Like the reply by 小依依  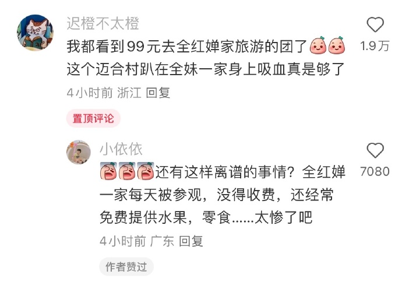(375, 150)
